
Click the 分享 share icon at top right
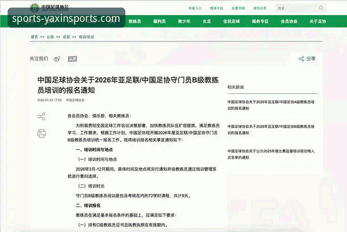[x=301, y=59]
